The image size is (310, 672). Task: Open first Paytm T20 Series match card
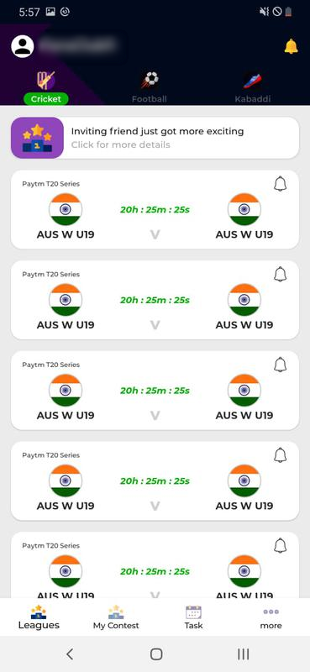click(x=155, y=209)
